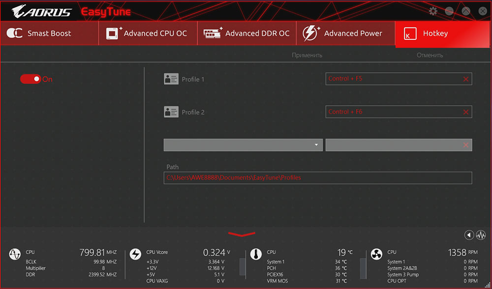Open the settings gear icon
The image size is (492, 289).
coord(433,11)
